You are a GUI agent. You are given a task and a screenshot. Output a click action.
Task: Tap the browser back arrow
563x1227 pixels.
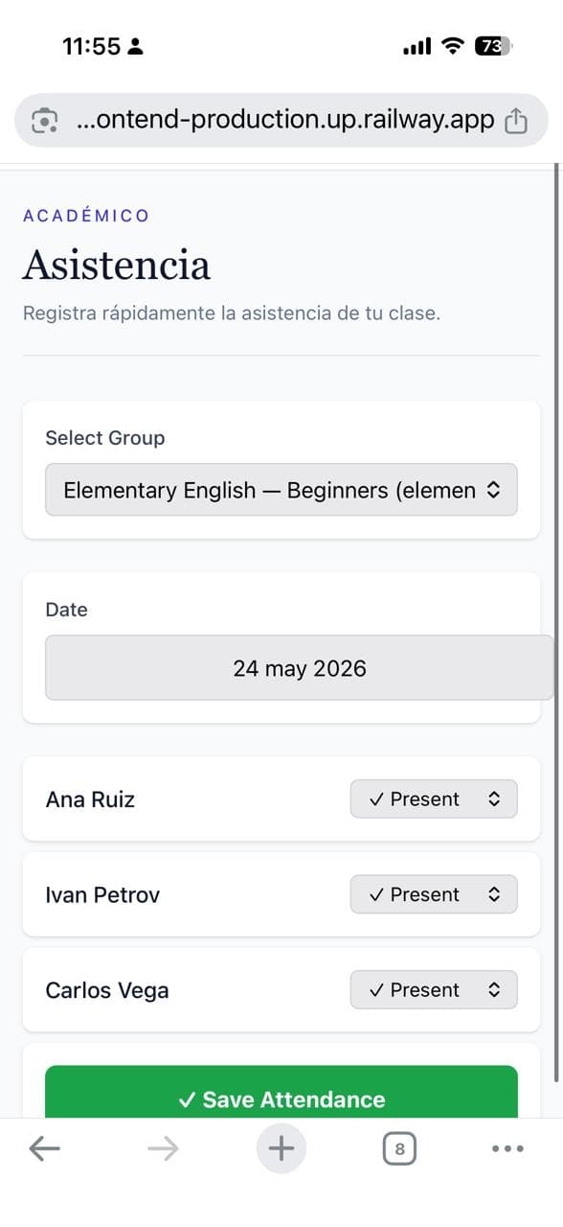click(44, 1148)
